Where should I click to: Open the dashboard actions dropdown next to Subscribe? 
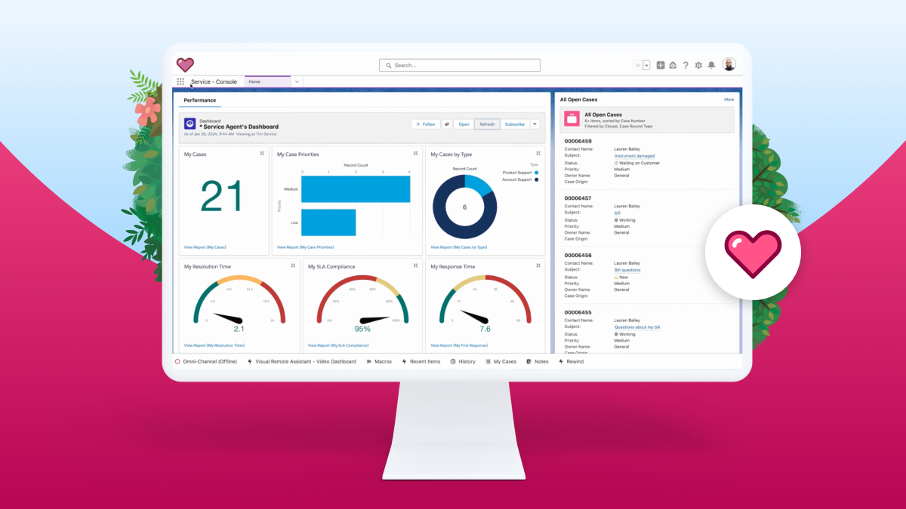pyautogui.click(x=535, y=124)
